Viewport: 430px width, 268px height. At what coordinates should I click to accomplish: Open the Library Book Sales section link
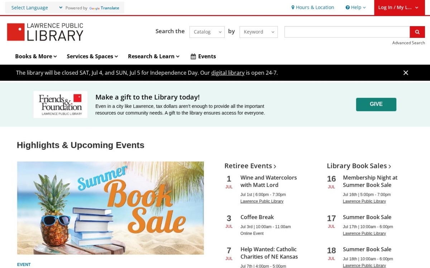pos(359,166)
